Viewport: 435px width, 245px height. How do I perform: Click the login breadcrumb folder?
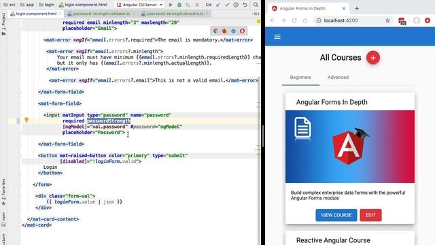(x=47, y=5)
